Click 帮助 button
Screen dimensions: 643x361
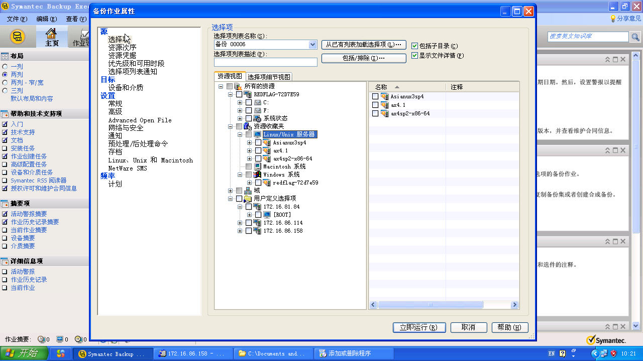pos(510,327)
